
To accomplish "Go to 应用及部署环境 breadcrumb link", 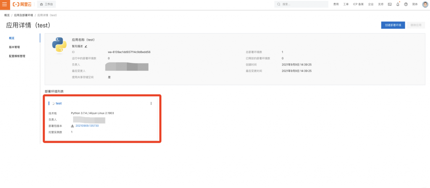I will click(24, 15).
